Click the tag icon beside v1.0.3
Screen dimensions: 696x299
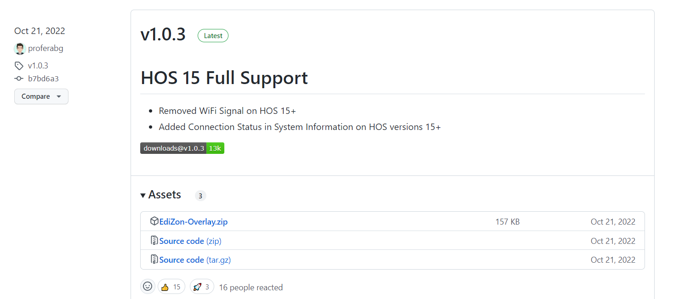point(19,66)
